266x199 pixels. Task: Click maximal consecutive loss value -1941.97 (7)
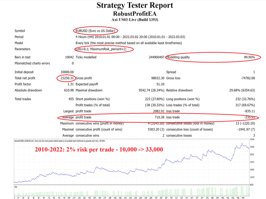246,130
